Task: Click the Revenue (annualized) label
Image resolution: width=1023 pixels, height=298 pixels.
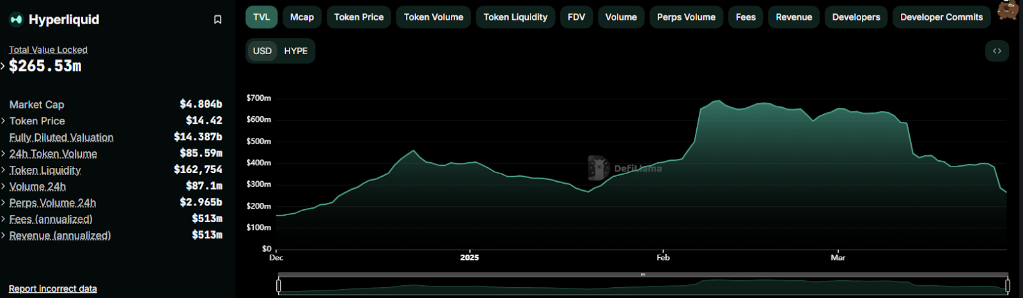Action: tap(60, 235)
